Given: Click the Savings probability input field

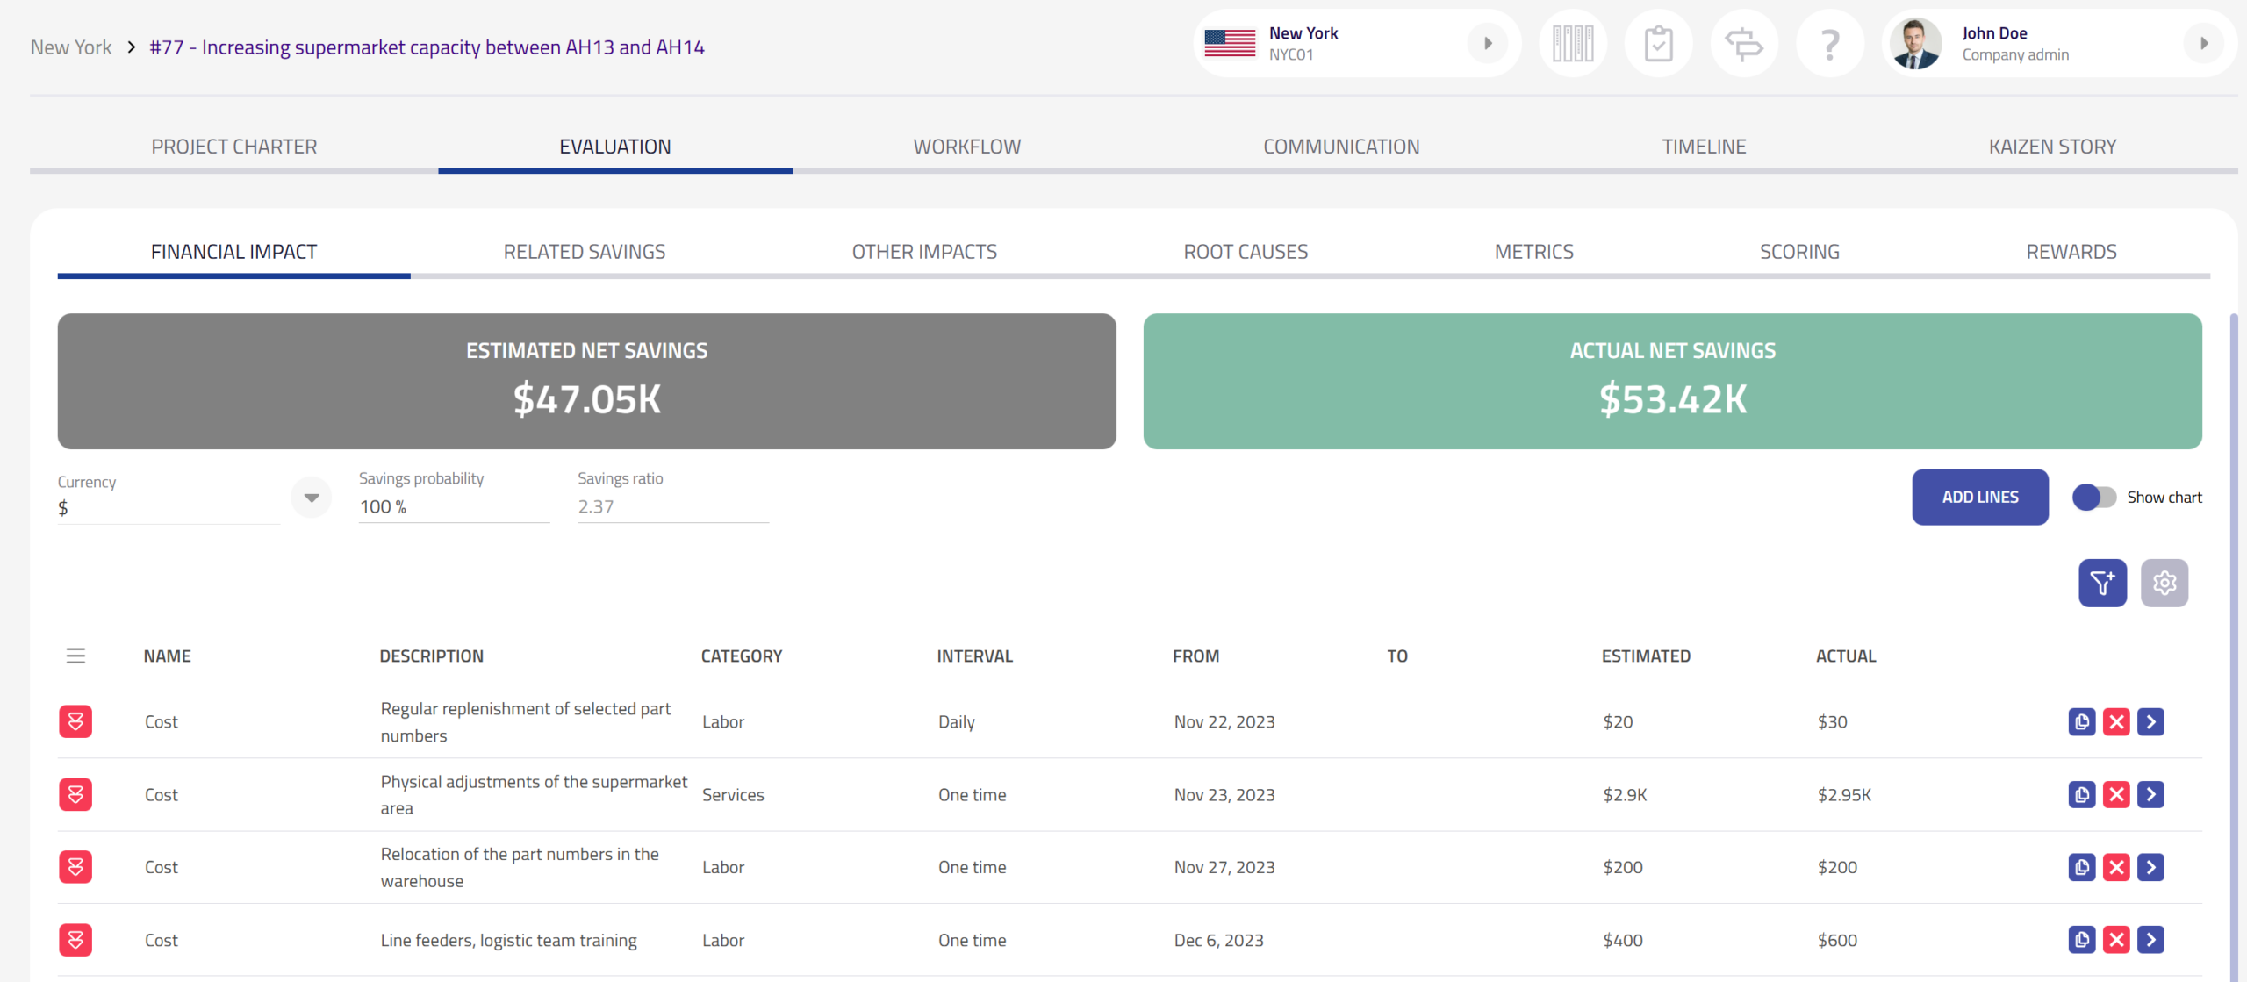Looking at the screenshot, I should [453, 507].
